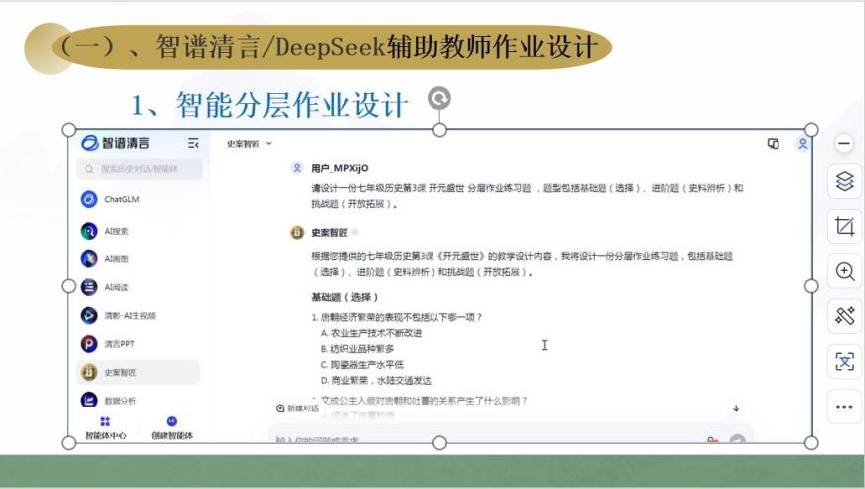The width and height of the screenshot is (865, 489).
Task: Click the scroll-to-bottom arrow
Action: click(x=736, y=408)
